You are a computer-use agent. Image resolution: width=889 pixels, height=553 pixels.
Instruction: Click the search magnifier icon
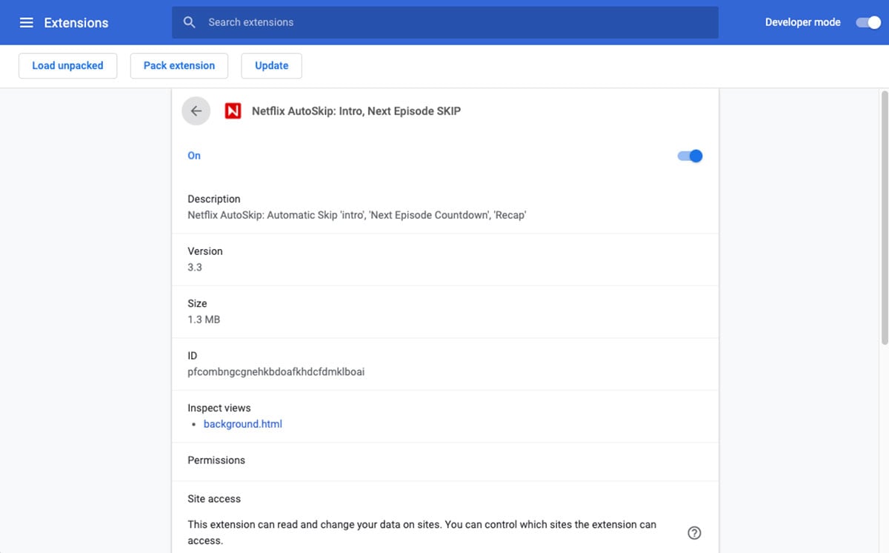[190, 22]
